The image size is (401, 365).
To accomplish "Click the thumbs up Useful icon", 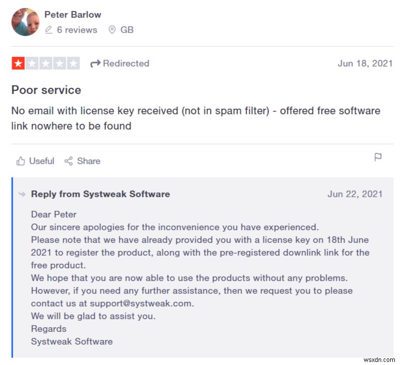I will [21, 161].
